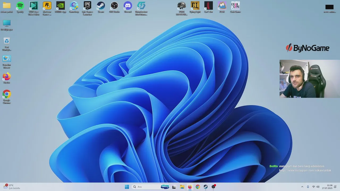Select the PUBG BATTLEGROUNDS desktop icon
Image resolution: width=340 pixels, height=191 pixels.
[181, 8]
